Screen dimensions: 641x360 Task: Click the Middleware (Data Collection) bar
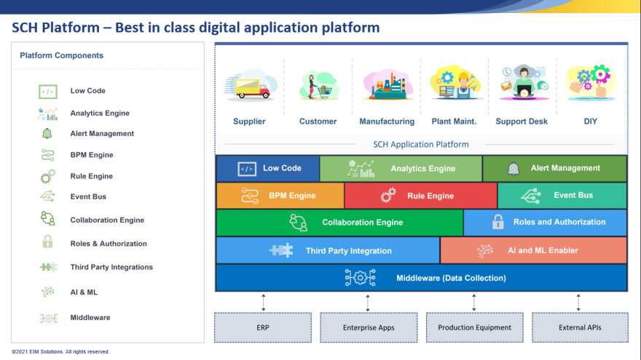(x=421, y=278)
